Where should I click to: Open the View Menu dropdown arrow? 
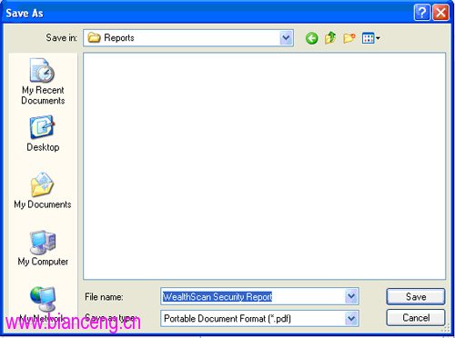(x=378, y=38)
